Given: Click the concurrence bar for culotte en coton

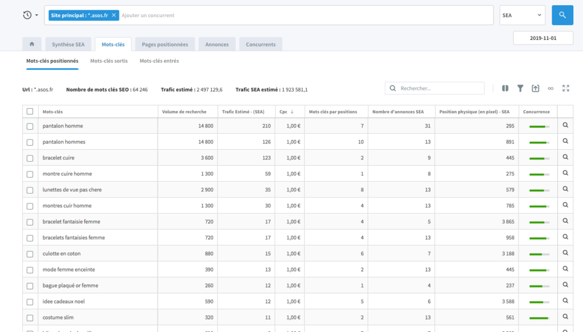Looking at the screenshot, I should (539, 255).
